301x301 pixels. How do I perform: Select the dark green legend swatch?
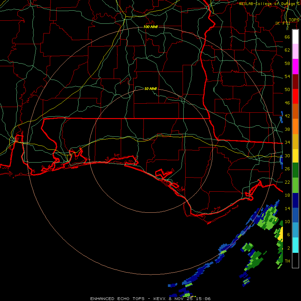click(295, 170)
